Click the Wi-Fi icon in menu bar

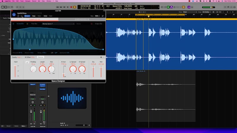[x=213, y=1]
